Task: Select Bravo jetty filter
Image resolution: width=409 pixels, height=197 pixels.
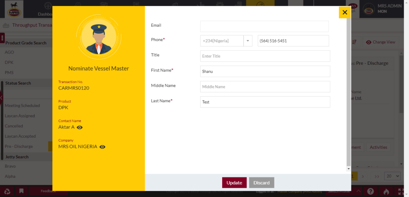Action: coord(10,166)
